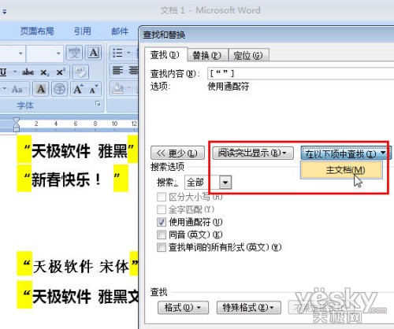Clear formatting with the eraser icon
The image size is (394, 329).
click(x=80, y=72)
